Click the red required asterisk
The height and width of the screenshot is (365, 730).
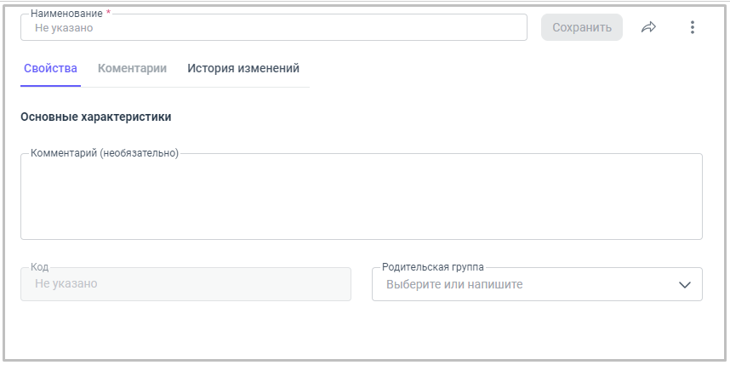[x=108, y=14]
